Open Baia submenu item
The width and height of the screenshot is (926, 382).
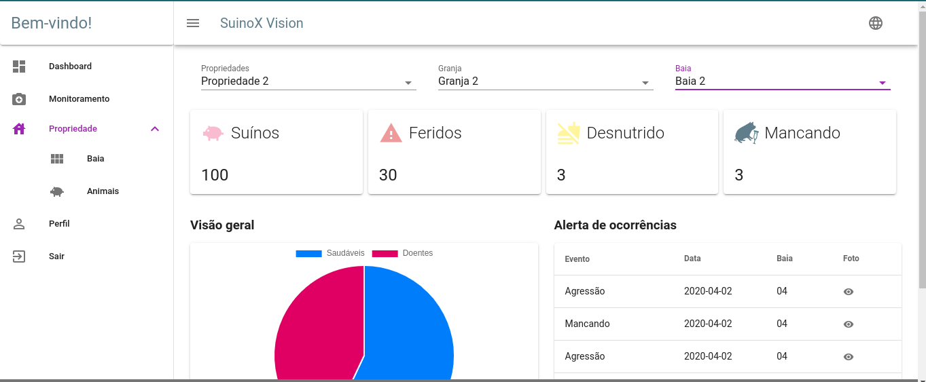87,159
